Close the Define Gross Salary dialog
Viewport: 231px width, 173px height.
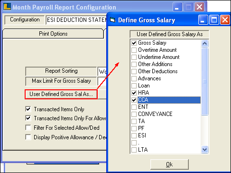[x=225, y=20]
